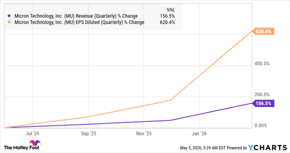Select the Revenue (Quarterly) % Change legend label
Image resolution: width=290 pixels, height=153 pixels.
(76, 16)
